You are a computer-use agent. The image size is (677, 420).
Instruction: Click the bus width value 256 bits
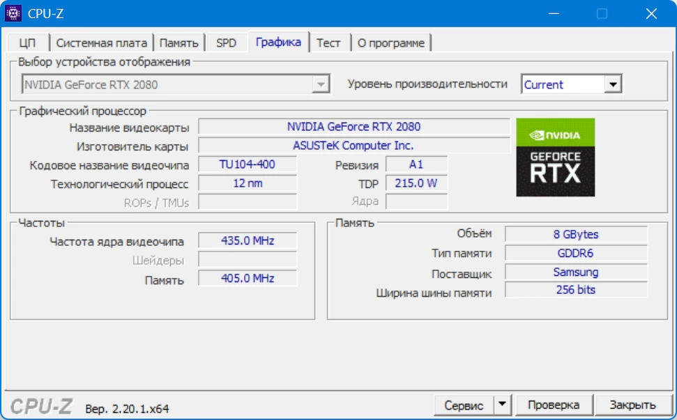[576, 290]
